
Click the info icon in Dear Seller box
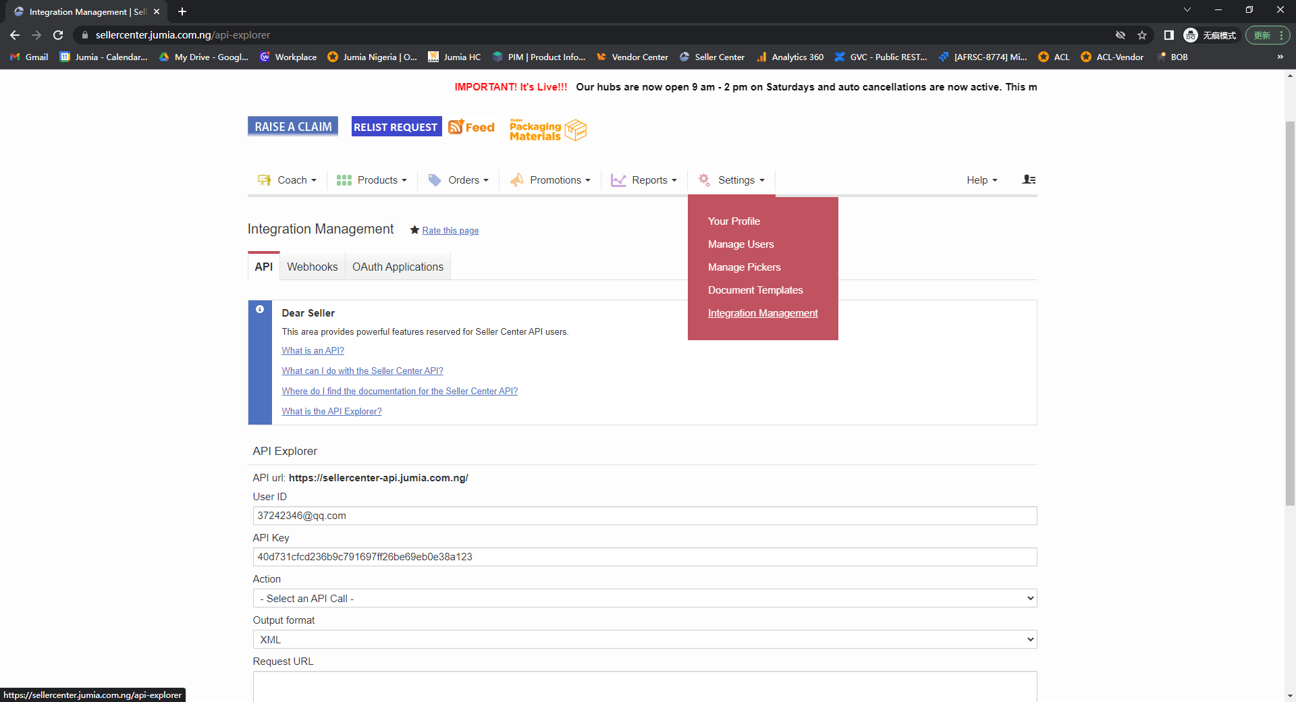click(260, 309)
